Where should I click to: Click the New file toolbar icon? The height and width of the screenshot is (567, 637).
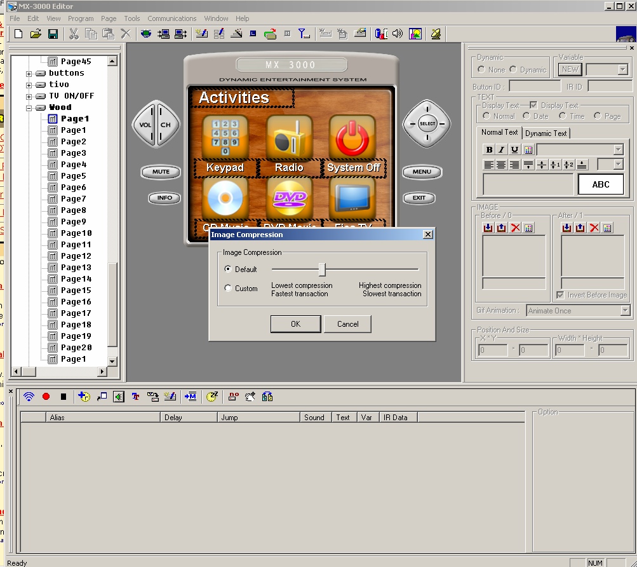(18, 34)
